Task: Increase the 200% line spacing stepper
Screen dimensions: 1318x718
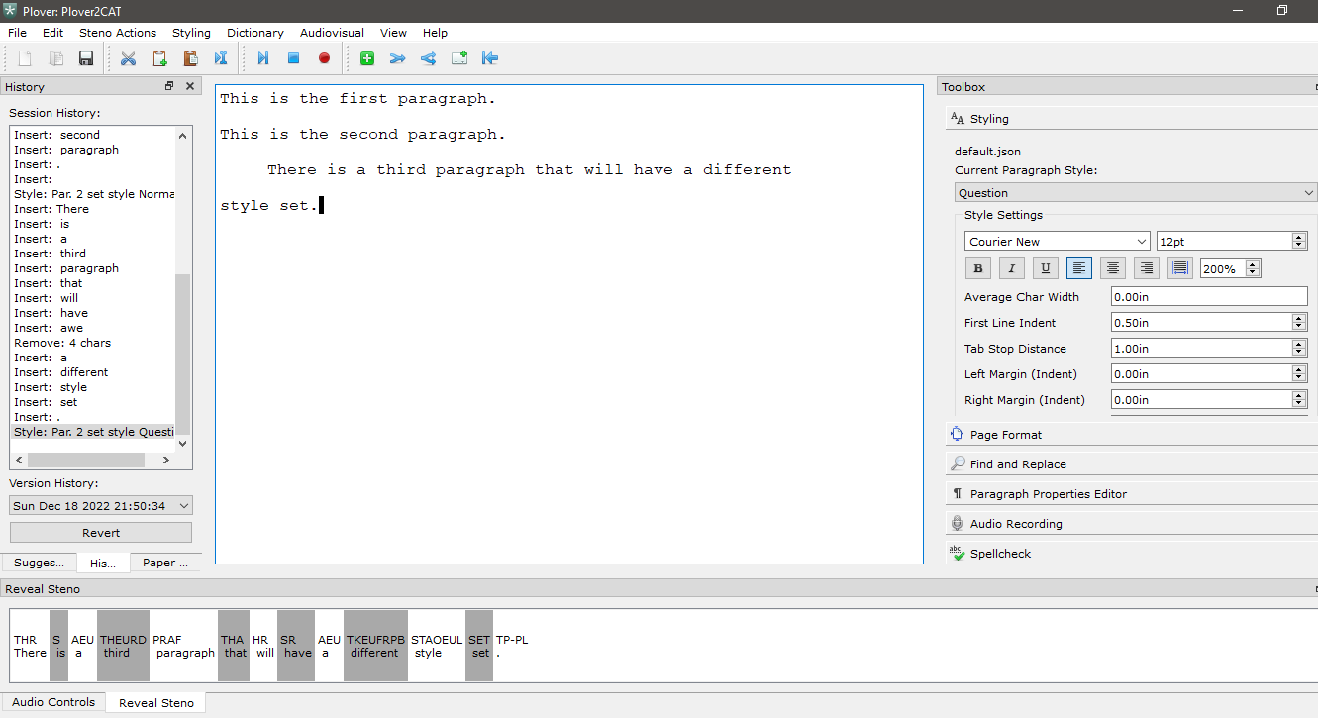Action: click(x=1253, y=264)
